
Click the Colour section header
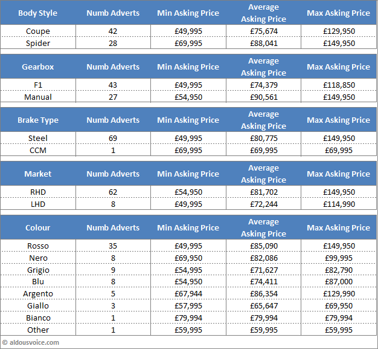tap(38, 227)
